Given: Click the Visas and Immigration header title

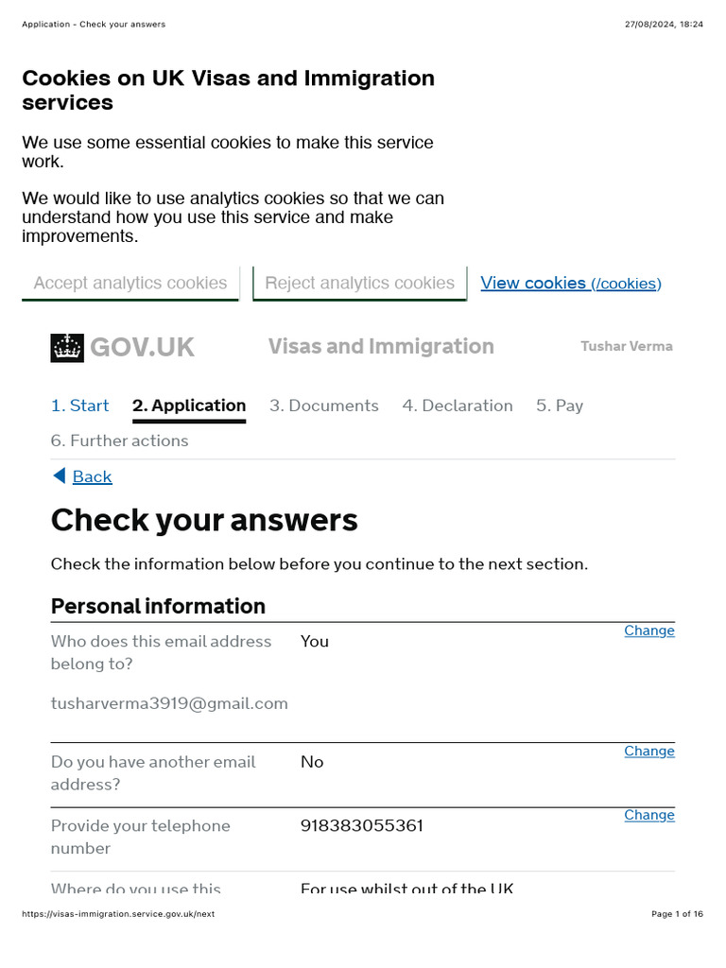Looking at the screenshot, I should pos(382,346).
